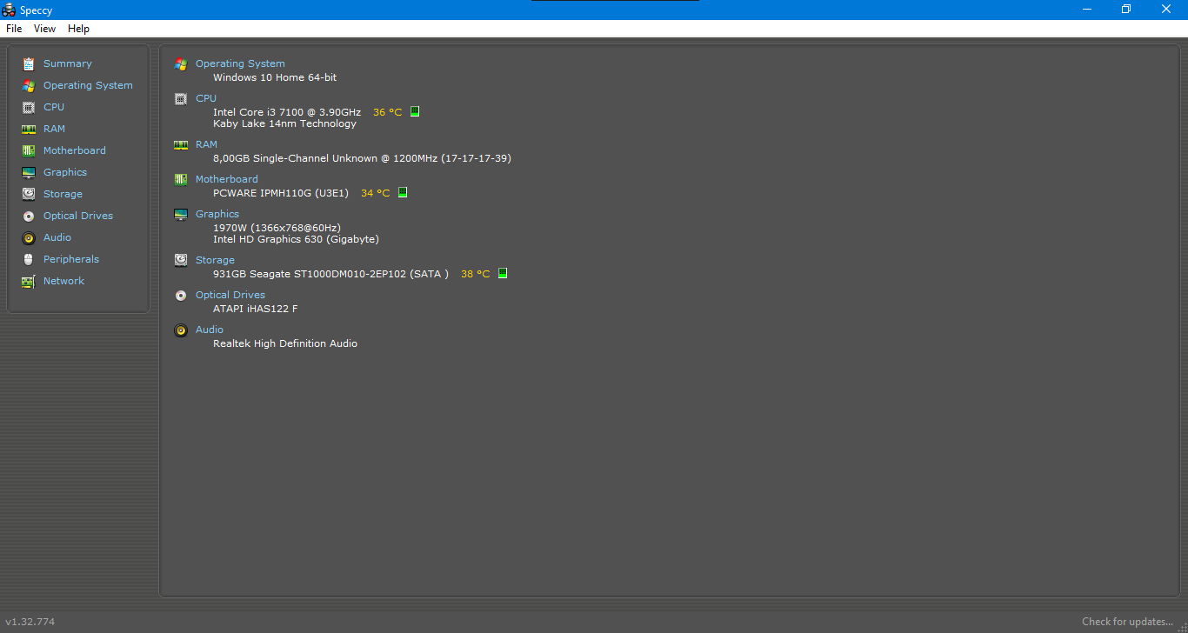
Task: Click the Motherboard icon beside Motherboard heading
Action: (181, 179)
